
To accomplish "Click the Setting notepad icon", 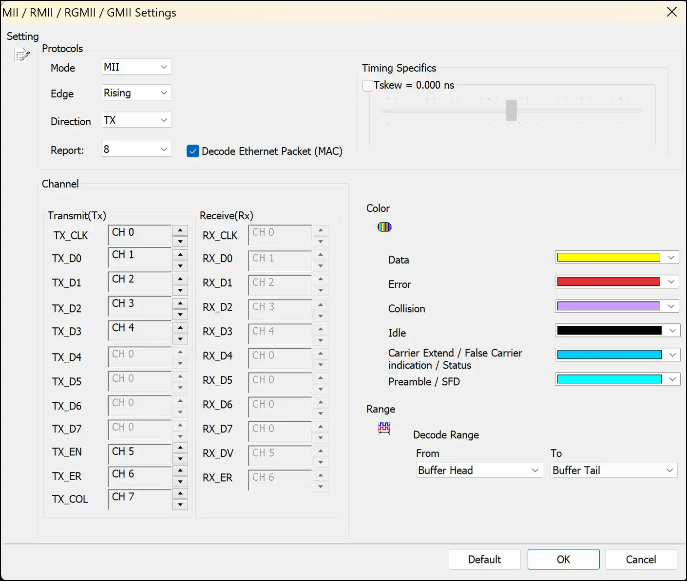I will (22, 56).
